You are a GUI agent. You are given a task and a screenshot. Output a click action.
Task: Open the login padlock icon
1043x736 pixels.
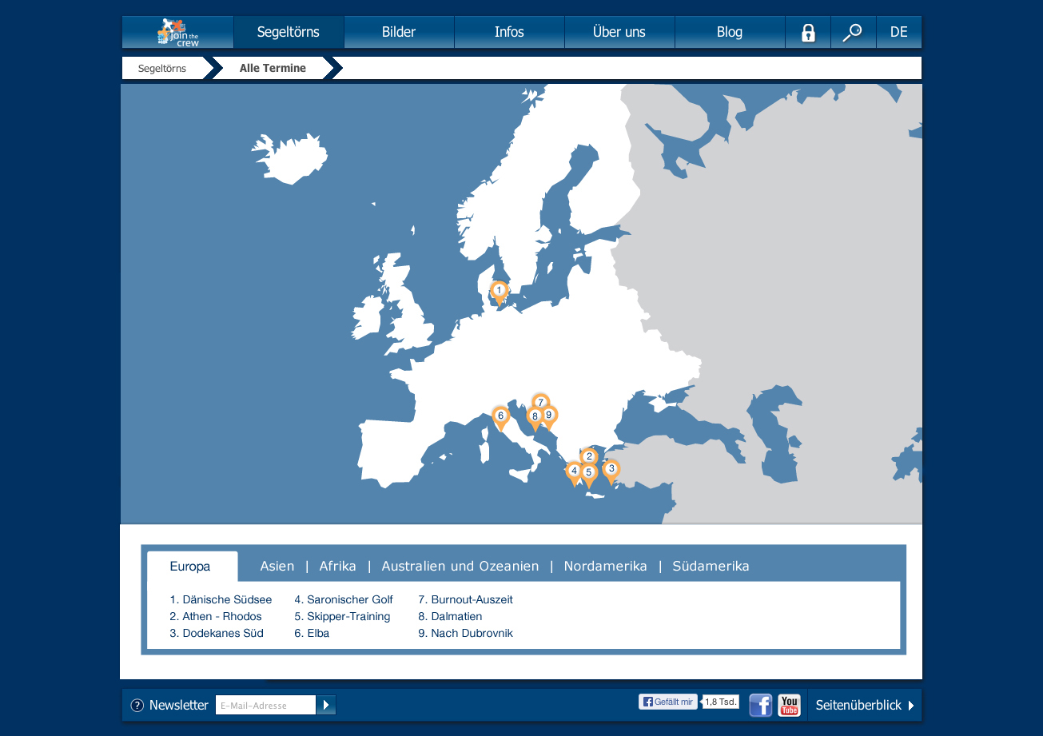click(808, 33)
